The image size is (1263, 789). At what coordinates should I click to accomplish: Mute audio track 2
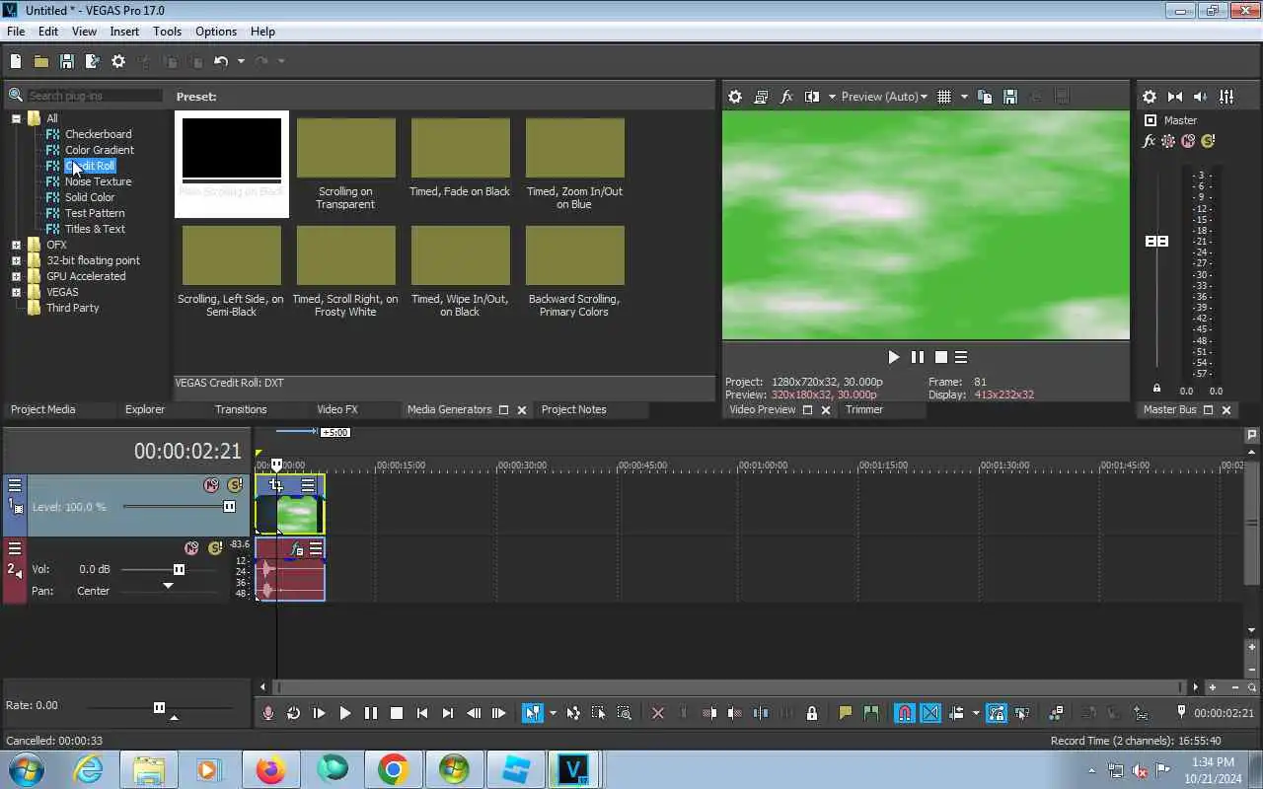pyautogui.click(x=192, y=548)
